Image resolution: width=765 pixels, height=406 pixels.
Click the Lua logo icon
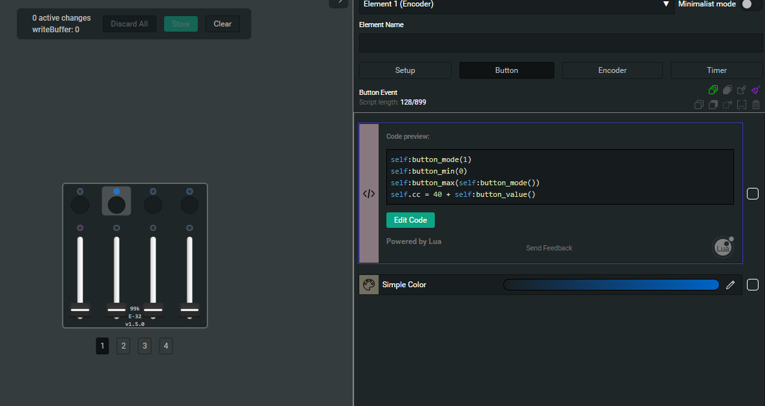[722, 247]
